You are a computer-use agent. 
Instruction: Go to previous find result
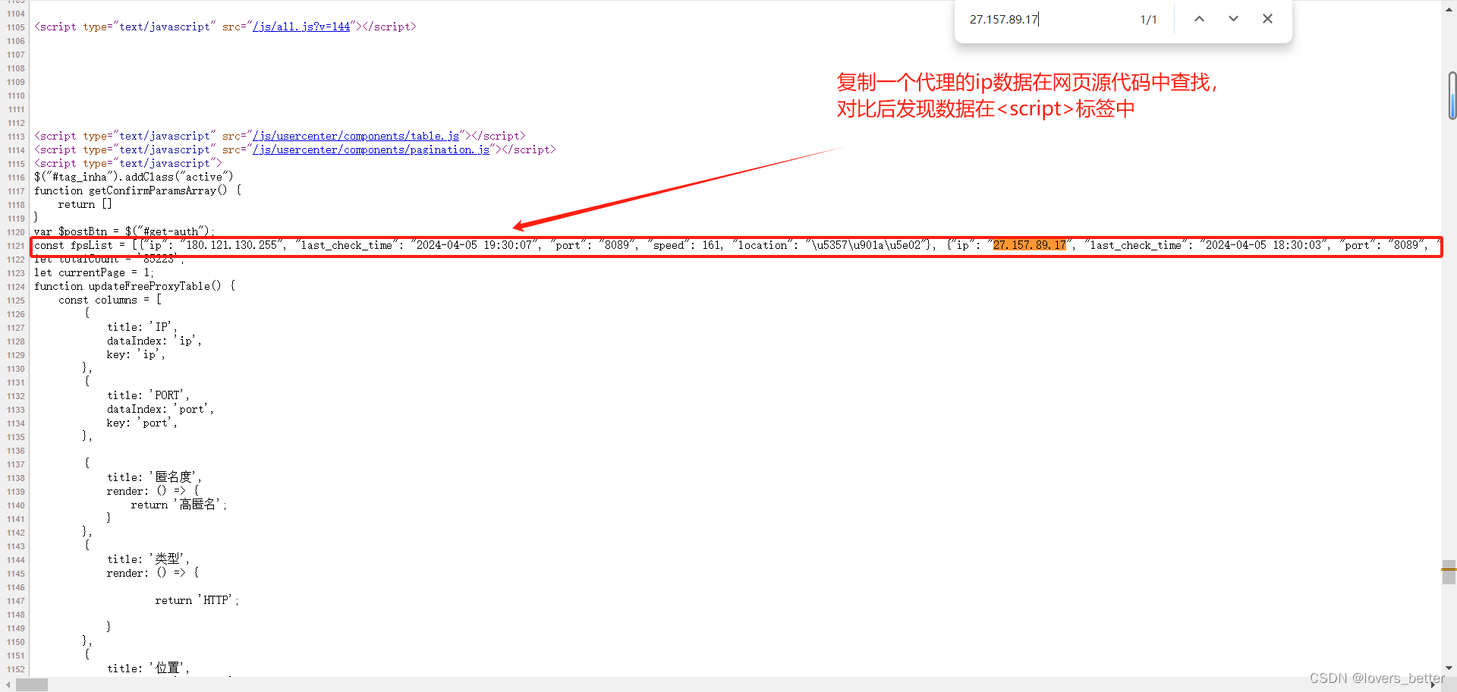[1199, 19]
